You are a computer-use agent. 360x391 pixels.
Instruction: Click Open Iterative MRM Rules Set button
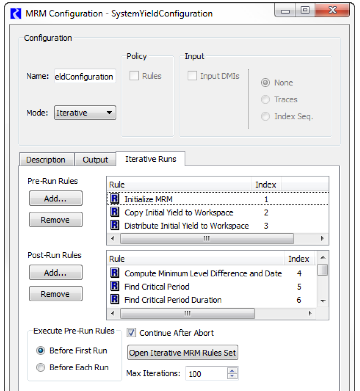point(183,353)
